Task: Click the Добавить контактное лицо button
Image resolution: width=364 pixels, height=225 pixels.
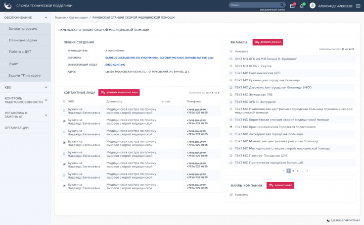Action: pyautogui.click(x=119, y=92)
